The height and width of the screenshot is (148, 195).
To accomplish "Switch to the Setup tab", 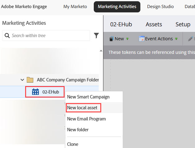I will 183,24.
